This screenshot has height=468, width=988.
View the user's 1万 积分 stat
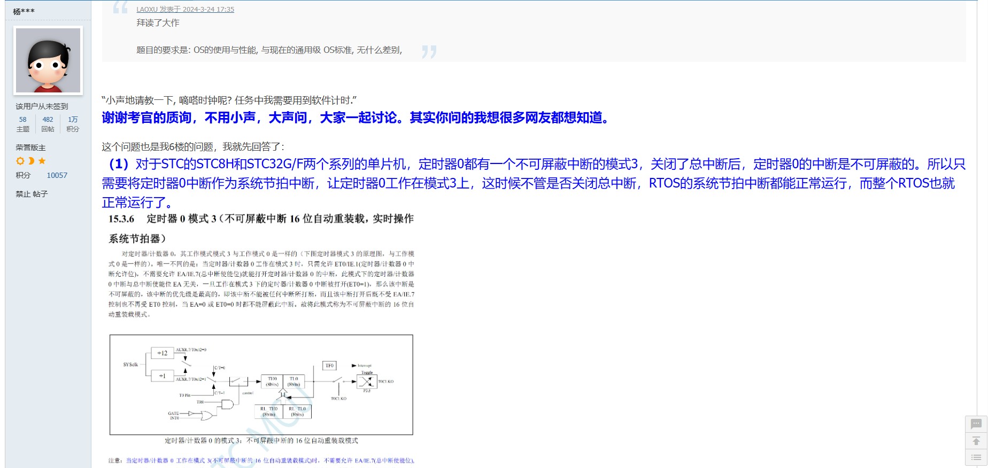[x=73, y=124]
